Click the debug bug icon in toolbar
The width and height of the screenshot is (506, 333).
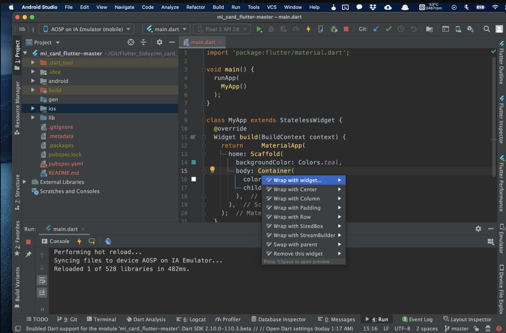[271, 29]
